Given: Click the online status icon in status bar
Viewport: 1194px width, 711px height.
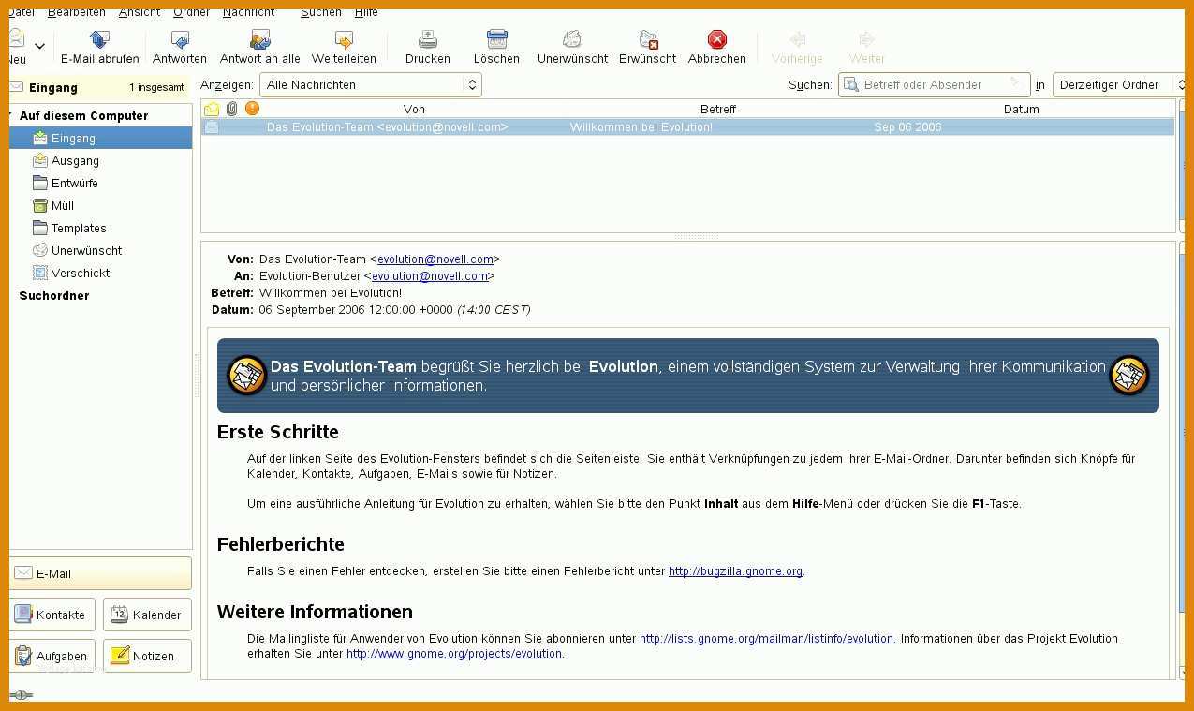Looking at the screenshot, I should click(22, 694).
